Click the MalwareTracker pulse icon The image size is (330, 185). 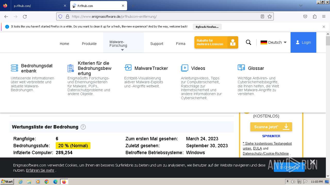pyautogui.click(x=128, y=68)
